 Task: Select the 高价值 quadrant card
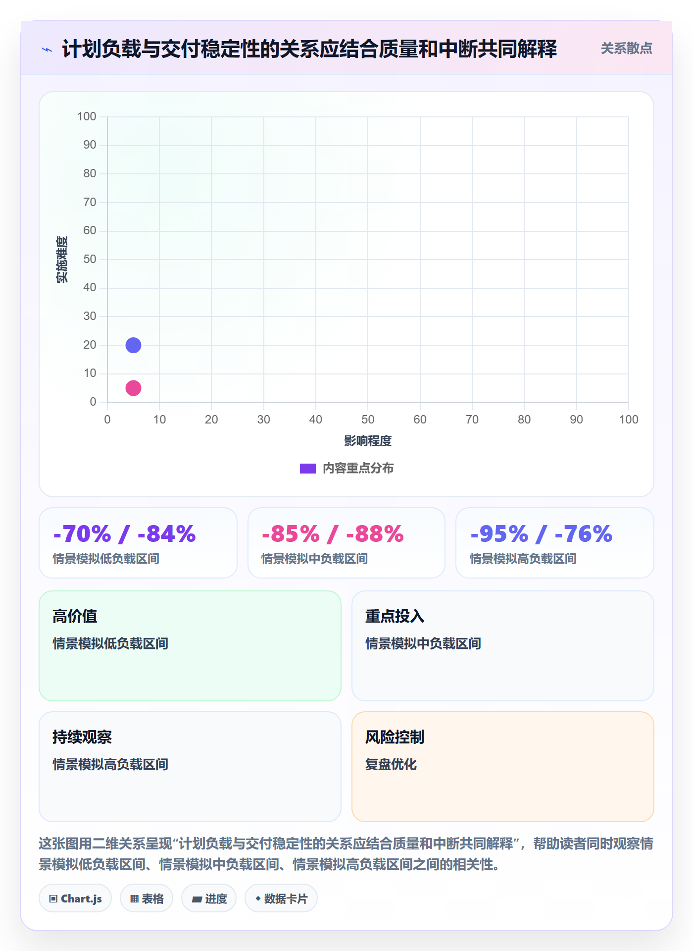pos(190,646)
